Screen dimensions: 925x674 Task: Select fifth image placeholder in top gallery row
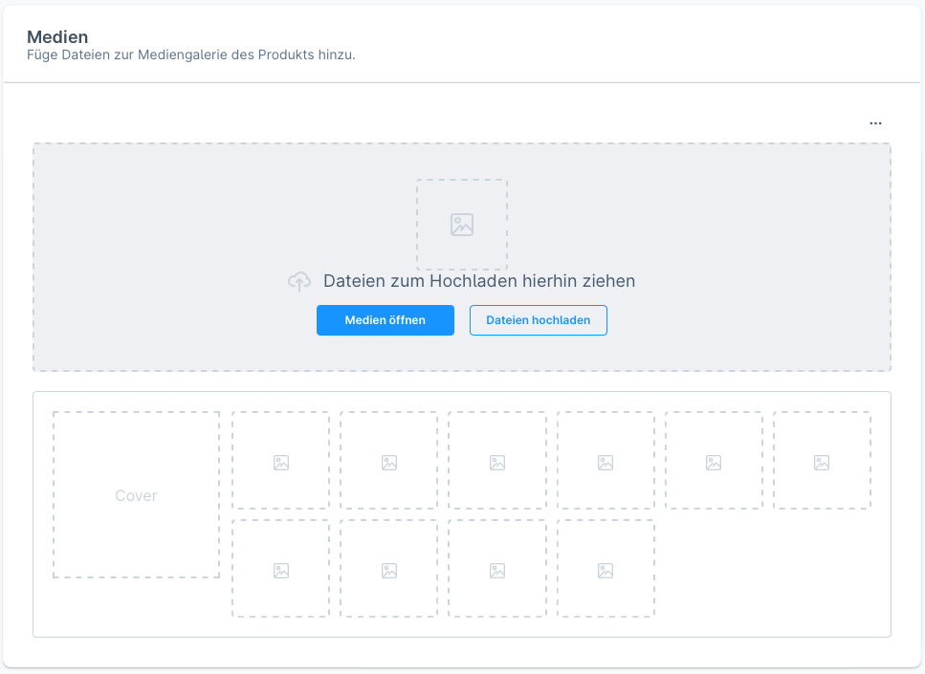[714, 462]
